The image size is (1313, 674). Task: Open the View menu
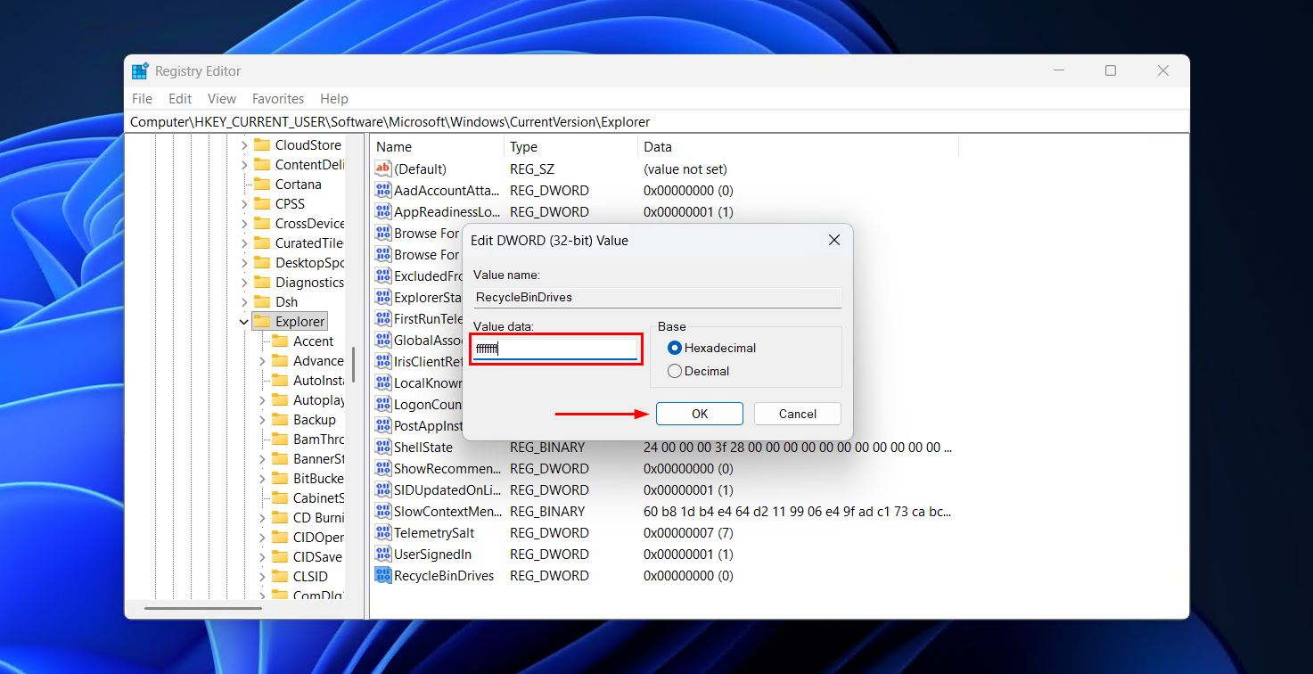coord(222,98)
